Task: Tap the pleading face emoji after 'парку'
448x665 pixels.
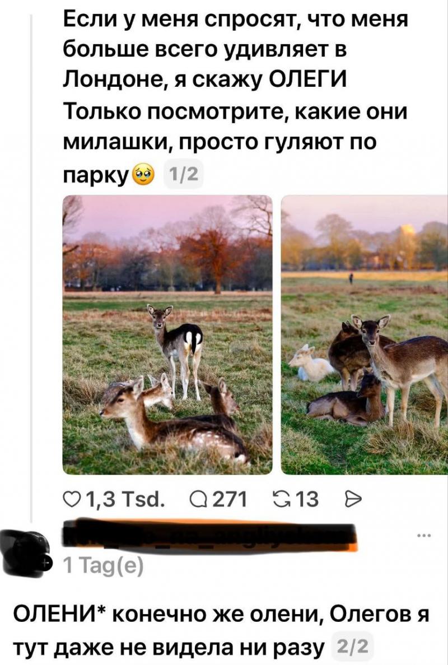Action: (144, 175)
